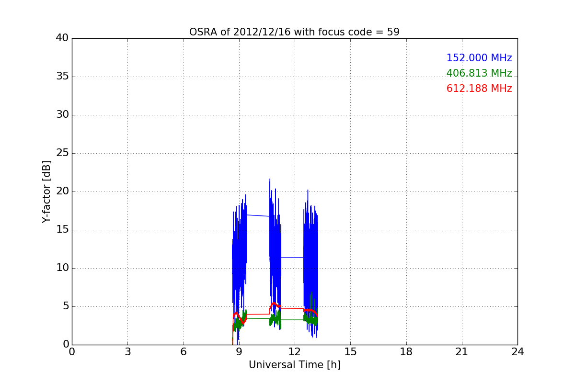Image resolution: width=575 pixels, height=383 pixels.
Task: Click the Universal Time [h] axis label
Action: point(294,365)
